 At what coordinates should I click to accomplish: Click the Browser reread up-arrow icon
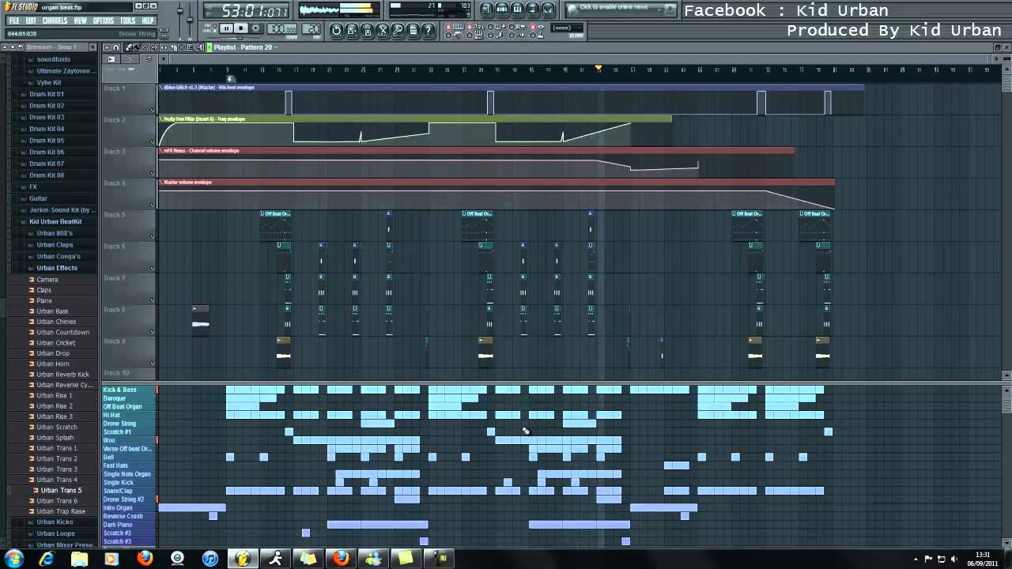point(20,47)
